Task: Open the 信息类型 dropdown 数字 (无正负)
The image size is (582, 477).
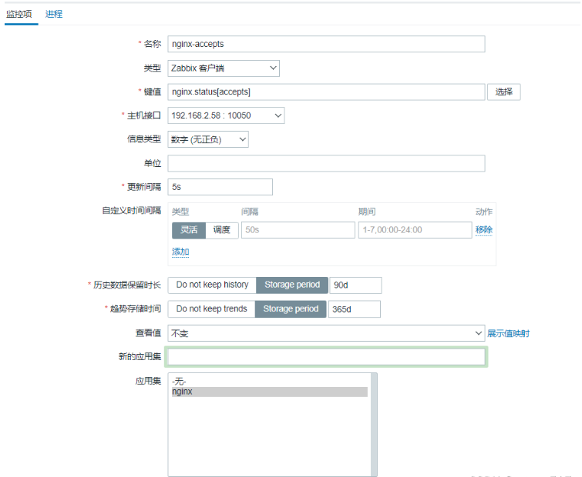Action: click(208, 139)
